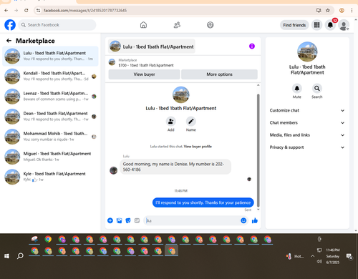Expand the Customize chat section
This screenshot has width=358, height=279.
click(x=307, y=110)
